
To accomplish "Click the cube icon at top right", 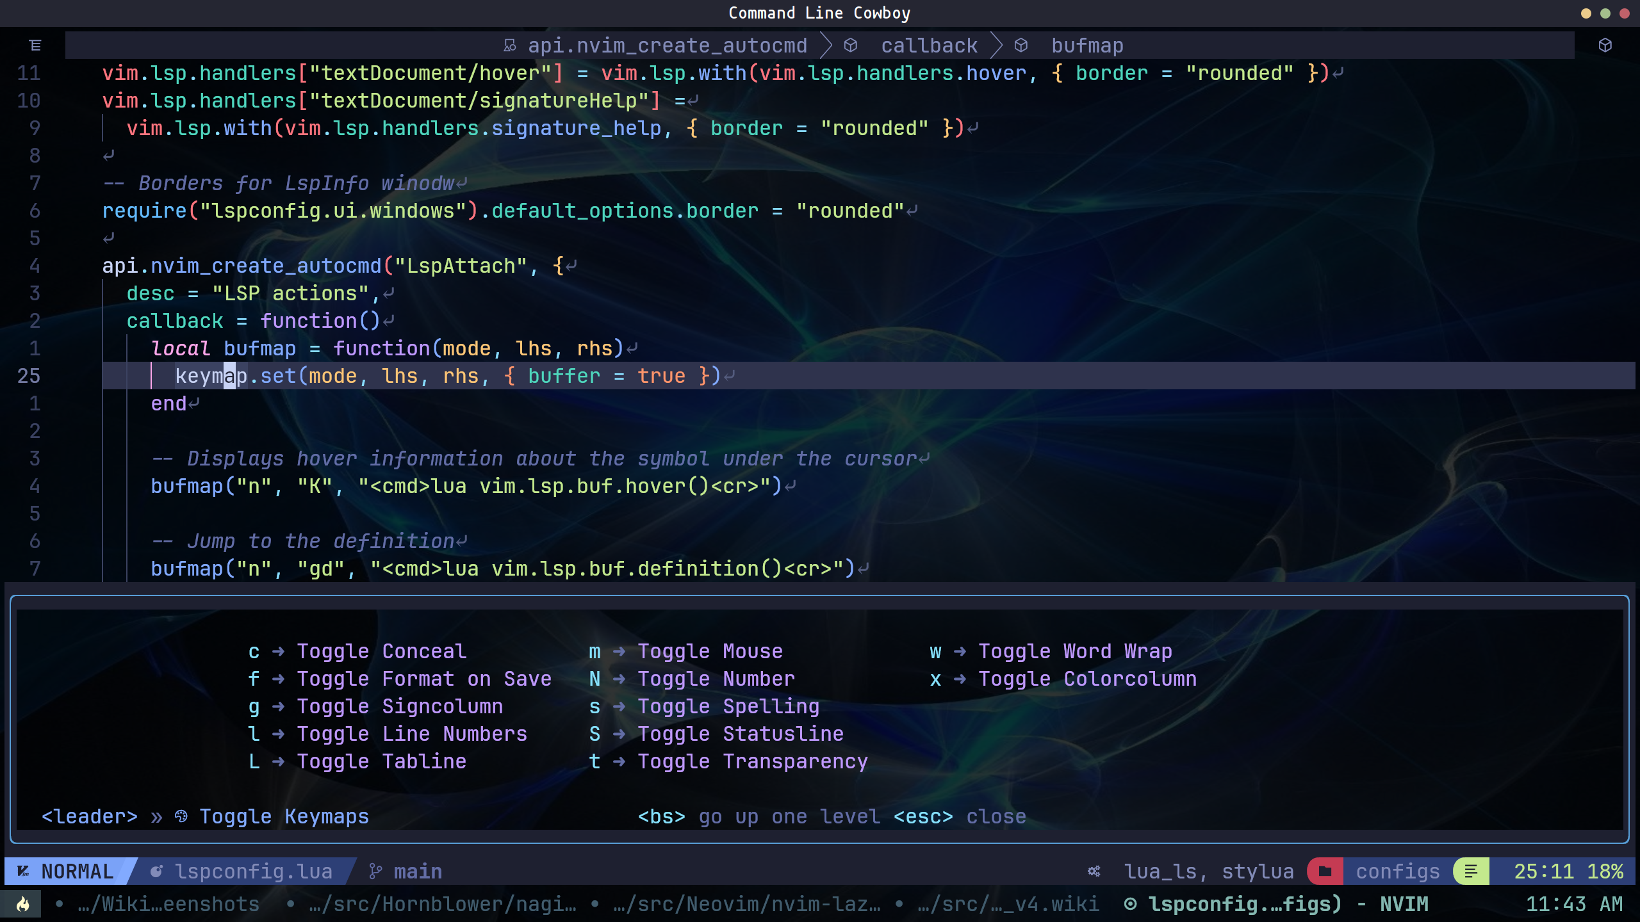I will click(1605, 45).
